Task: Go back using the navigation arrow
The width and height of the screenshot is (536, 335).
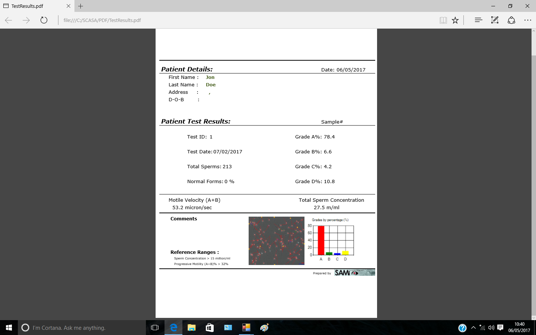Action: pyautogui.click(x=8, y=20)
